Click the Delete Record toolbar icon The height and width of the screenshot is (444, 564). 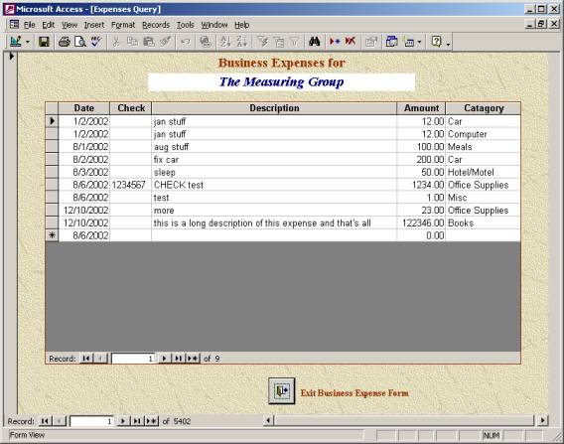pyautogui.click(x=350, y=42)
